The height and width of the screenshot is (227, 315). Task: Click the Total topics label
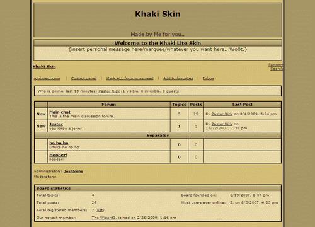click(x=48, y=195)
